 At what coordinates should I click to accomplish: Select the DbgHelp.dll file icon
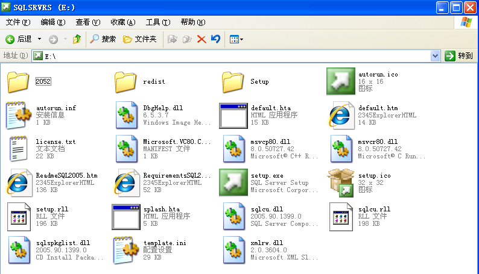pyautogui.click(x=126, y=115)
